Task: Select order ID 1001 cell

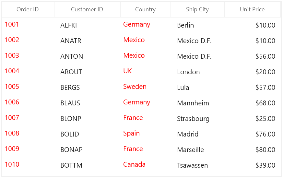Action: point(28,25)
